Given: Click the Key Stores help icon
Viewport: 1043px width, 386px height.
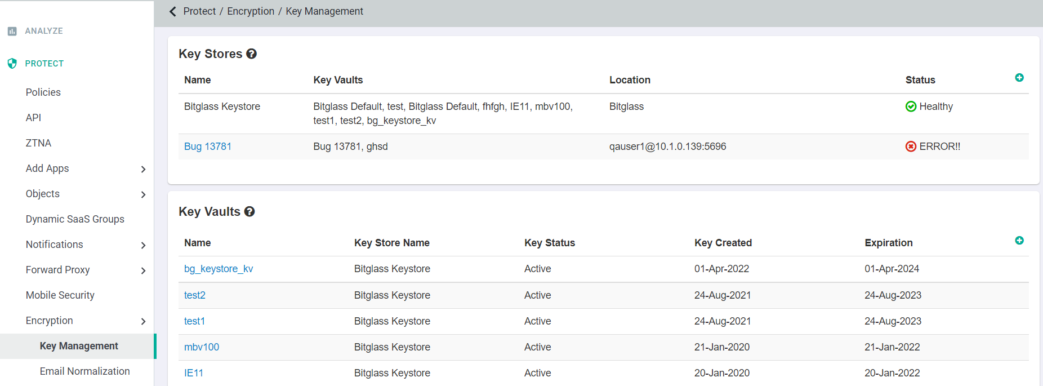Looking at the screenshot, I should click(252, 54).
